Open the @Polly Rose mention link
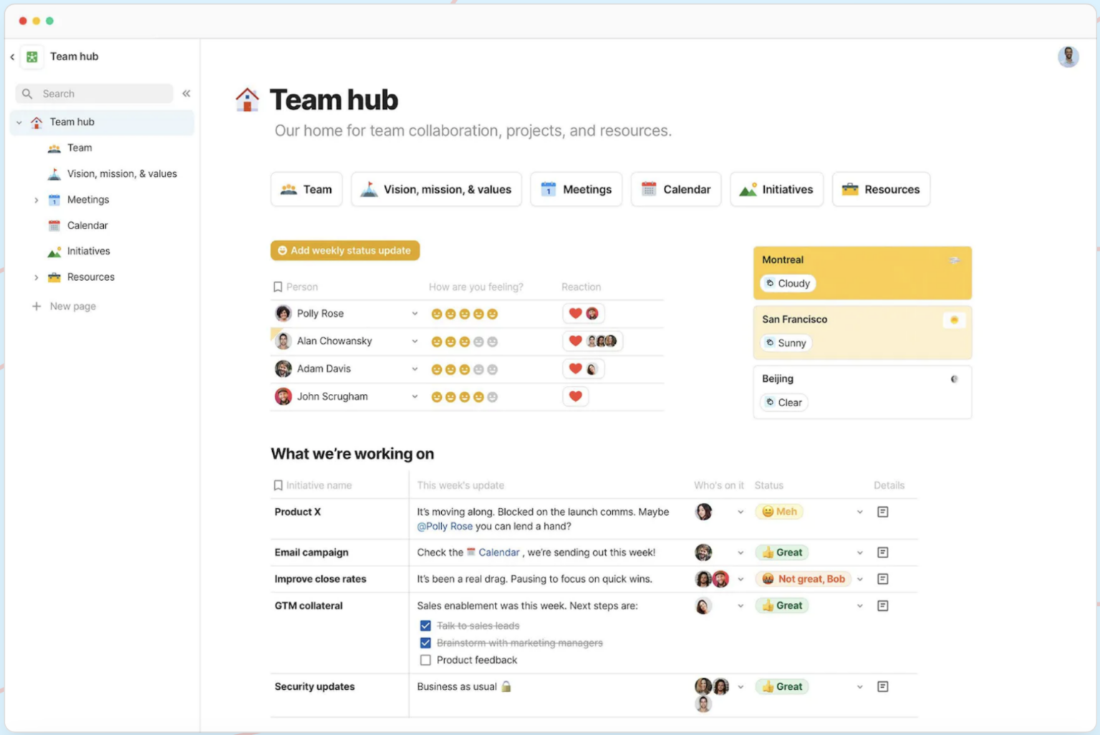 point(445,526)
